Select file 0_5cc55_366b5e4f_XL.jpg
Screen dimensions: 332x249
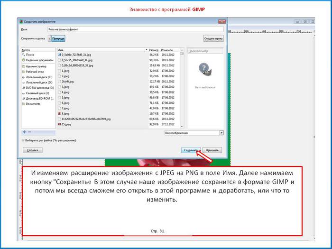pos(119,60)
